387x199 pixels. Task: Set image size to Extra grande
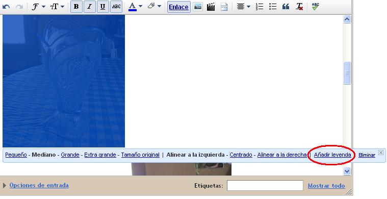coord(100,155)
